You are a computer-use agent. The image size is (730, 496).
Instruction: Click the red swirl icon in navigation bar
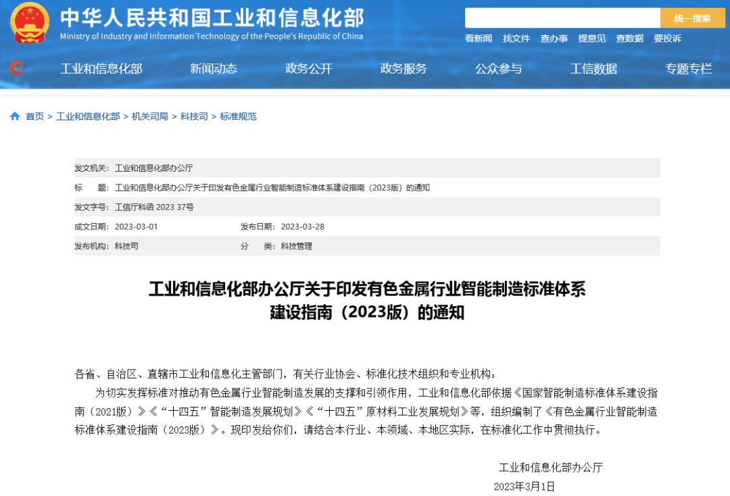click(16, 68)
